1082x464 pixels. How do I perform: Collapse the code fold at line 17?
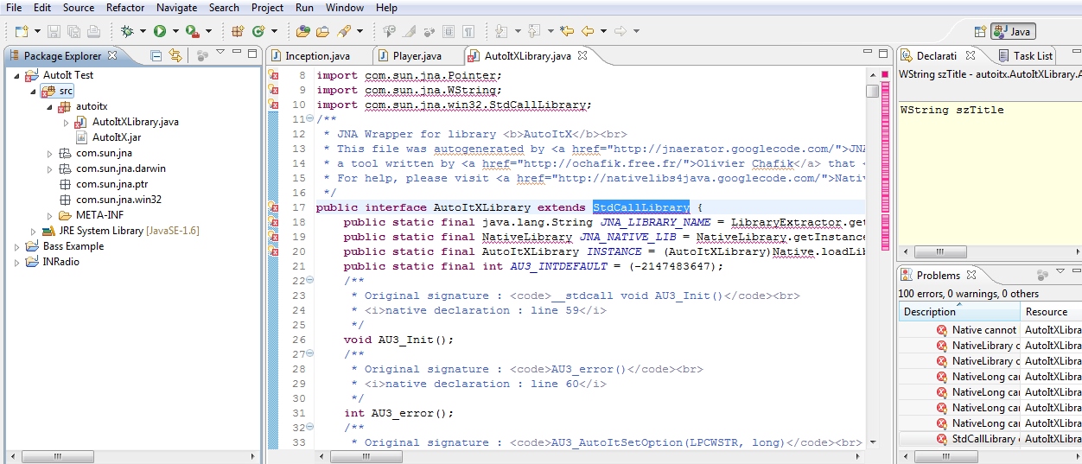pyautogui.click(x=310, y=207)
